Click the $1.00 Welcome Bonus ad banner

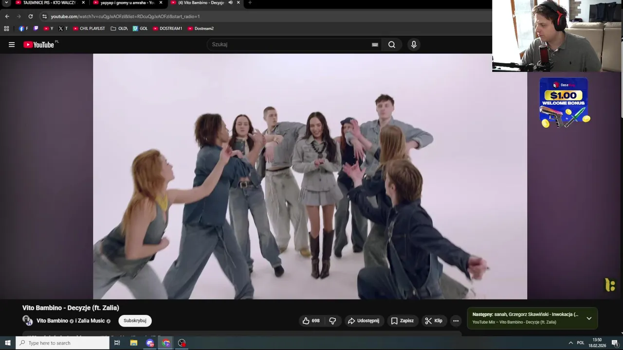coord(564,103)
